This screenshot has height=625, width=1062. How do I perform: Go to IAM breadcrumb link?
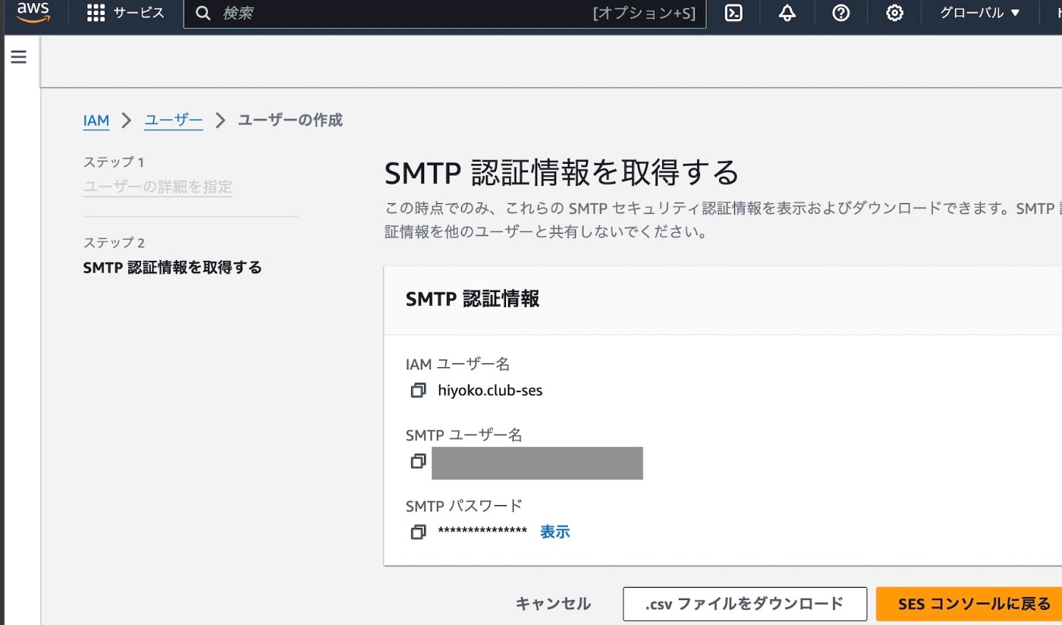[96, 121]
